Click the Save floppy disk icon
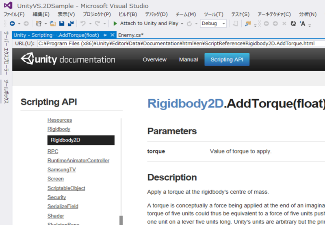 click(x=62, y=24)
